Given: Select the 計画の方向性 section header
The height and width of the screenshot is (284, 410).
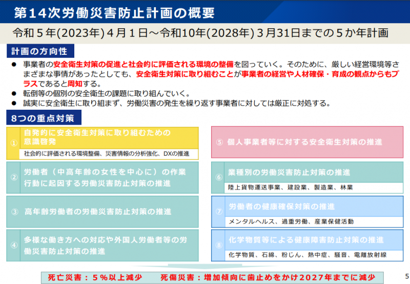Looking at the screenshot, I should [40, 51].
